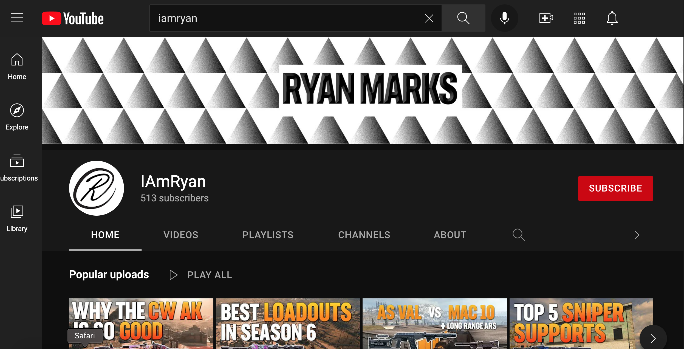This screenshot has width=684, height=349.
Task: Go to Explore in sidebar
Action: tap(17, 117)
